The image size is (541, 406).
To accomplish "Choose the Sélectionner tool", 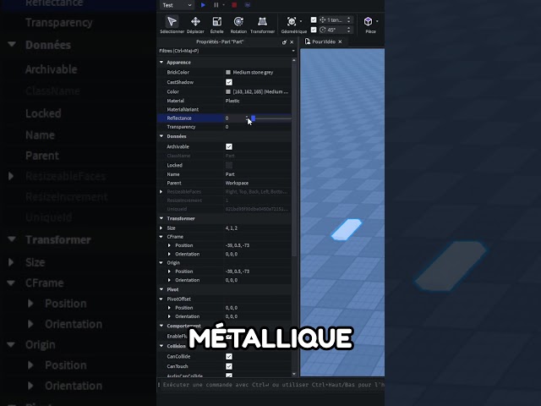I will click(x=172, y=25).
